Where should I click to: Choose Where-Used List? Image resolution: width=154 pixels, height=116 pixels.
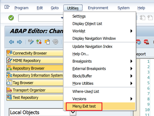pyautogui.click(x=100, y=92)
